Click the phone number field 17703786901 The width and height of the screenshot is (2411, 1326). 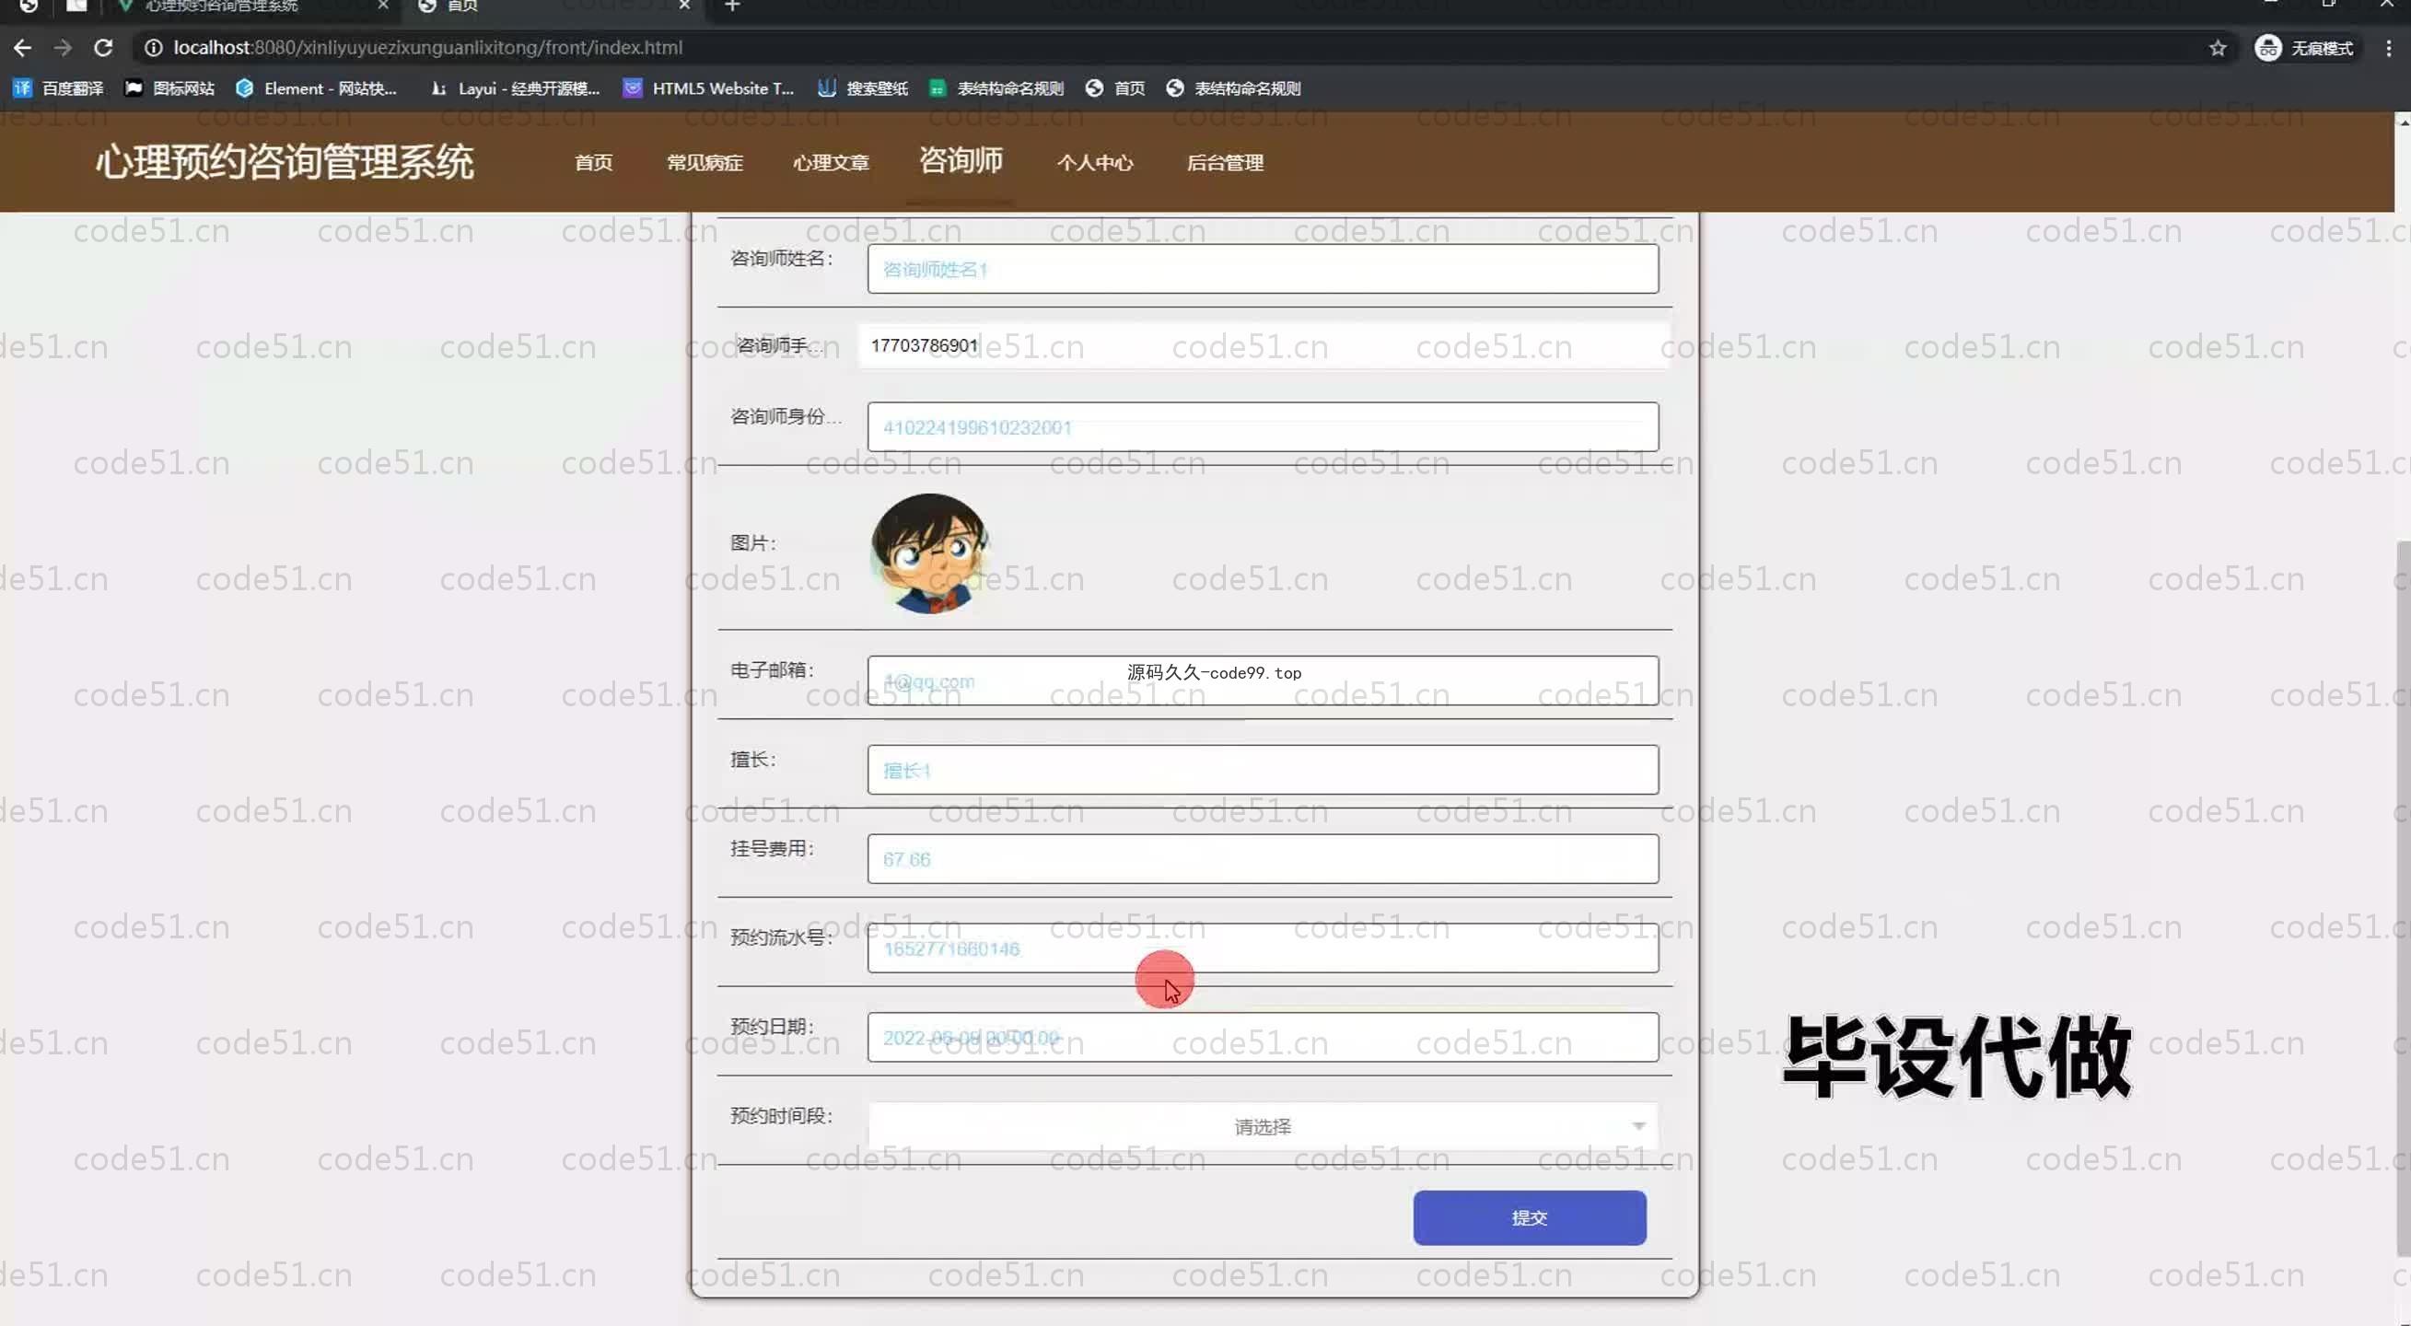pyautogui.click(x=1263, y=345)
